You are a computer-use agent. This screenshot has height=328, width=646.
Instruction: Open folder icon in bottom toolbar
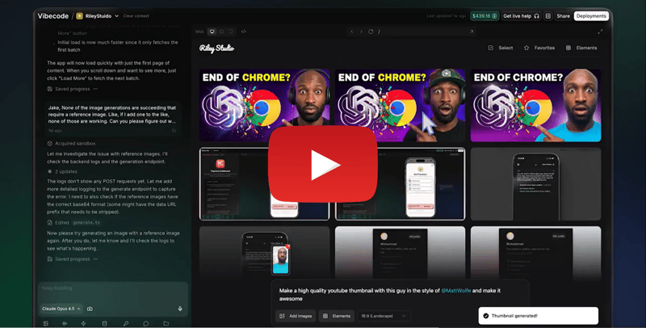(166, 323)
